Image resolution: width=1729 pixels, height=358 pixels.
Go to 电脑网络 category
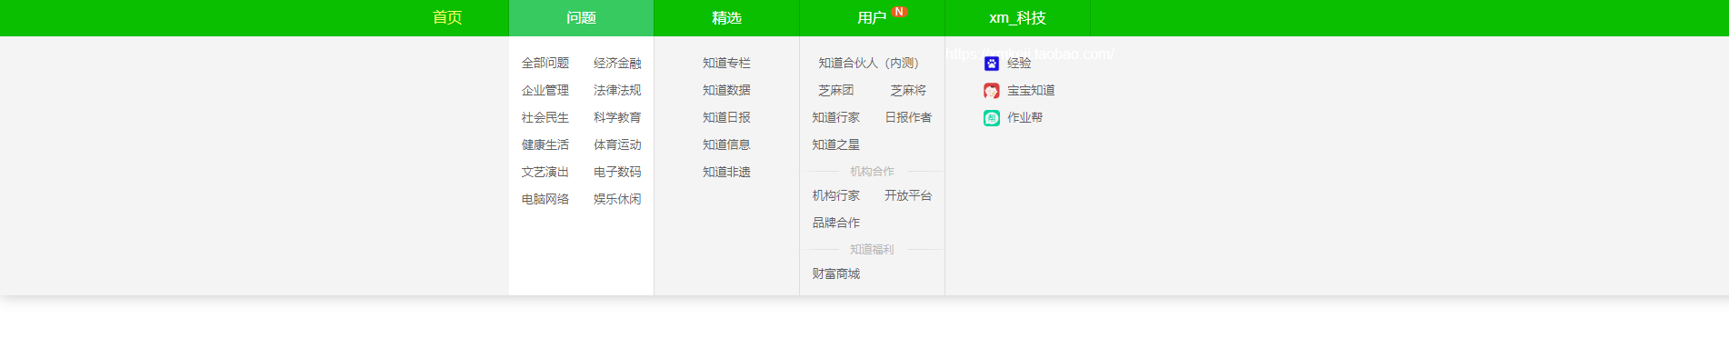coord(545,199)
